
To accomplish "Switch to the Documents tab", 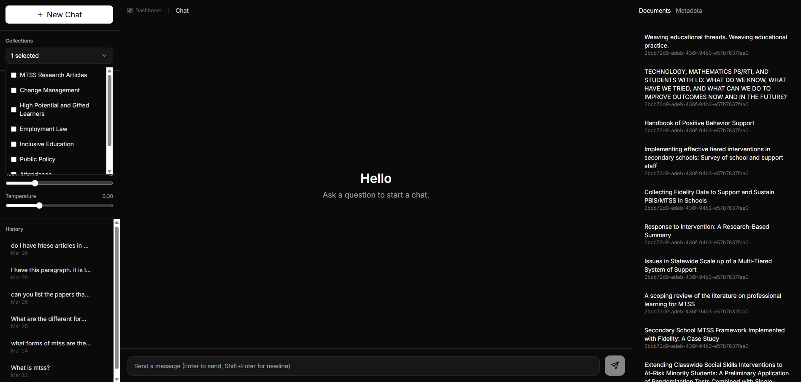I will point(655,11).
